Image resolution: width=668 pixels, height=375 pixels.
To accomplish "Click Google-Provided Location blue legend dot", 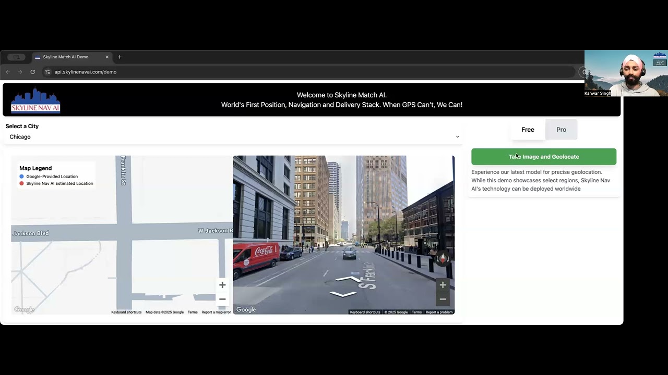I will [x=21, y=177].
